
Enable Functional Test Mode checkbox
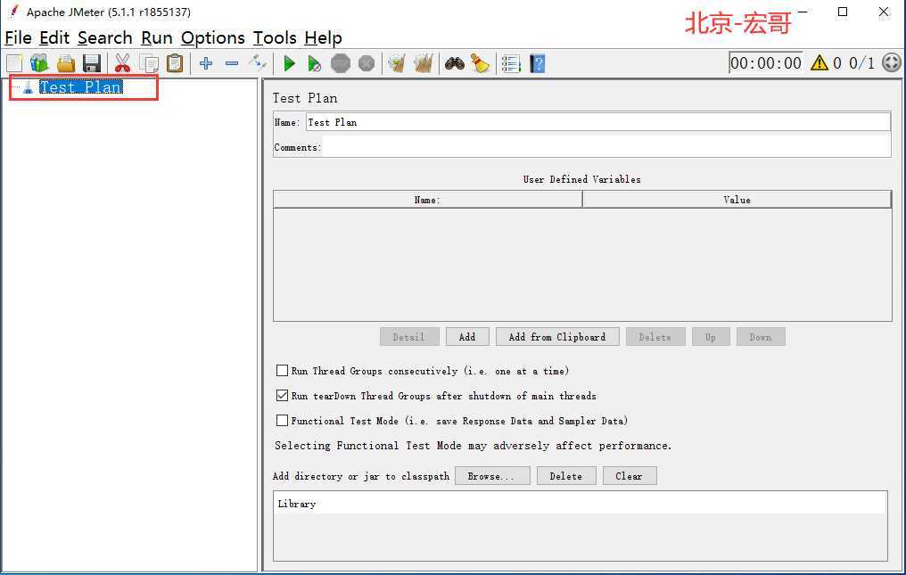(282, 420)
